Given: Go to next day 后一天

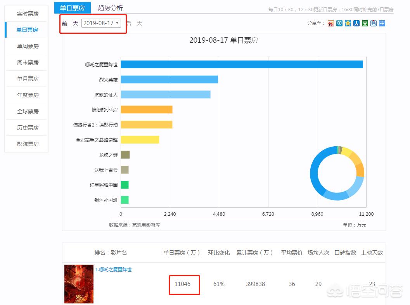Looking at the screenshot, I should point(134,23).
